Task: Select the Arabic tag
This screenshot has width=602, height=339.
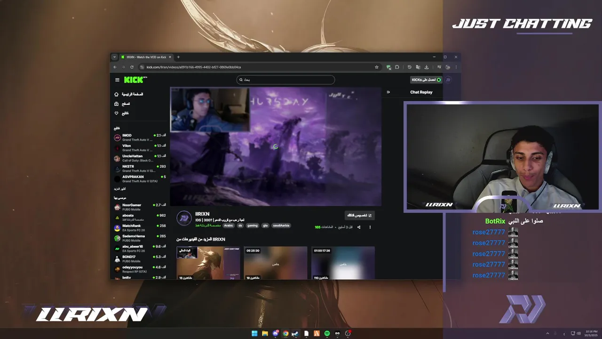Action: 229,226
